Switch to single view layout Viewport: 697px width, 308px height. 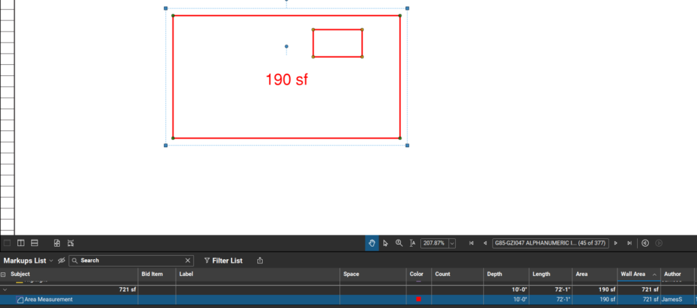pos(7,243)
